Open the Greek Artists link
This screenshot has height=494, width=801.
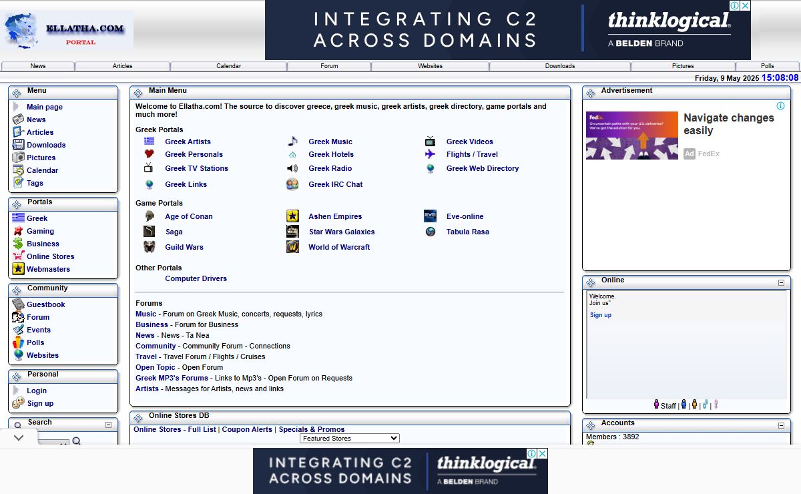coord(188,142)
